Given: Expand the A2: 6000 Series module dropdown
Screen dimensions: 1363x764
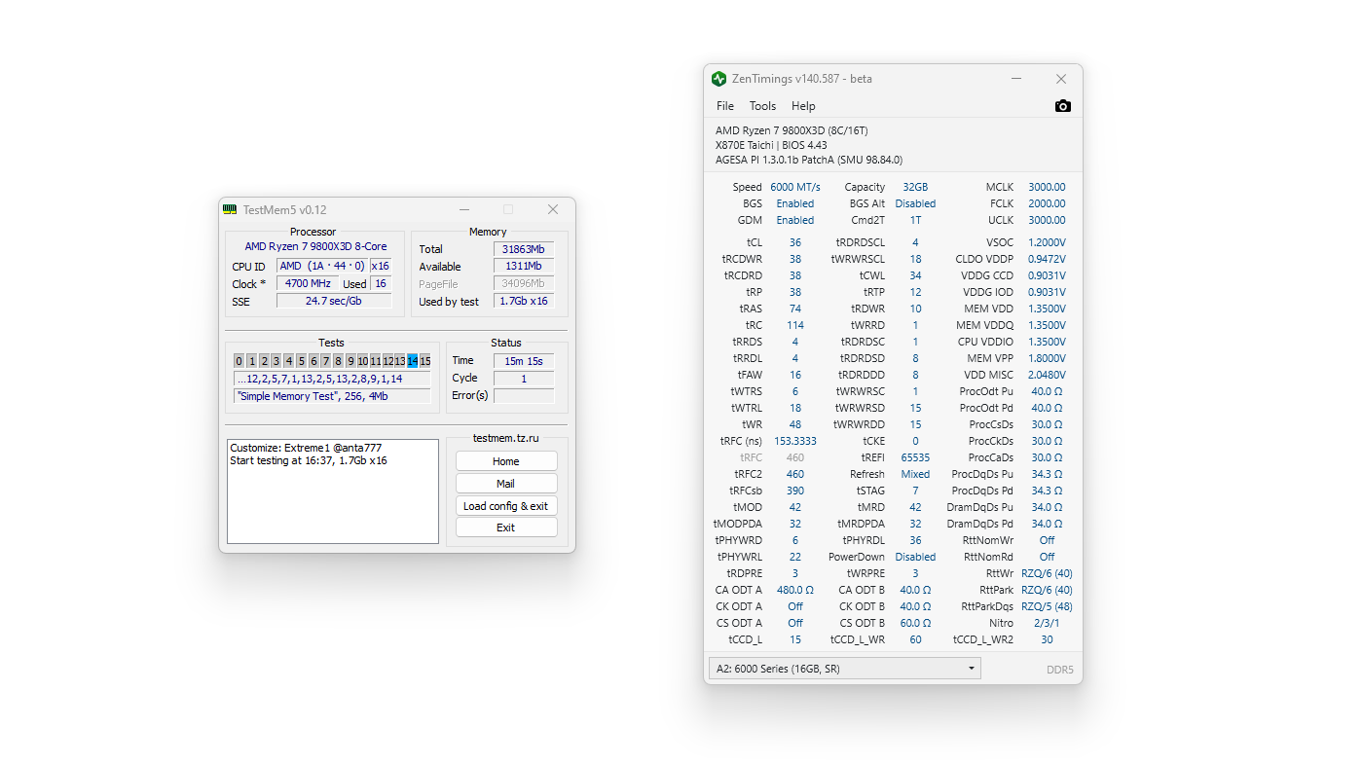Looking at the screenshot, I should coord(844,669).
